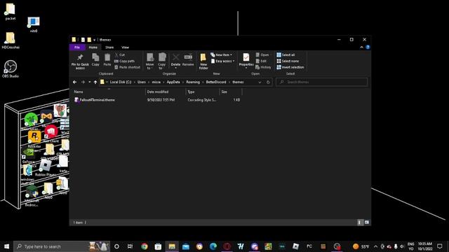Switch to details view button
The height and width of the screenshot is (252, 449).
pyautogui.click(x=360, y=223)
